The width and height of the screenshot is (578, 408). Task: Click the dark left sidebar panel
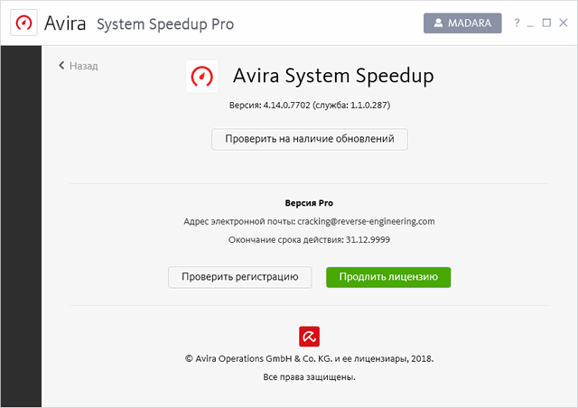point(21,226)
